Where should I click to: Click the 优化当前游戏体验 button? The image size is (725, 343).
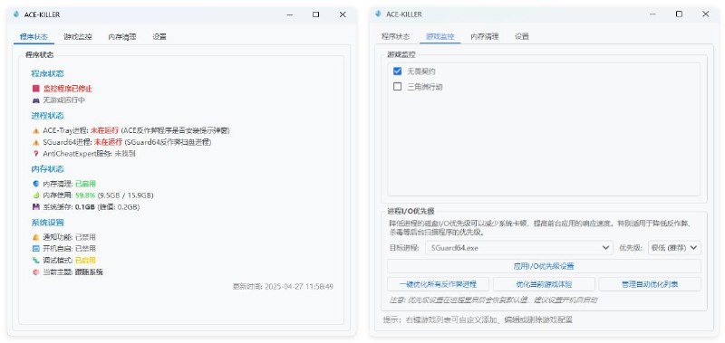coord(544,284)
